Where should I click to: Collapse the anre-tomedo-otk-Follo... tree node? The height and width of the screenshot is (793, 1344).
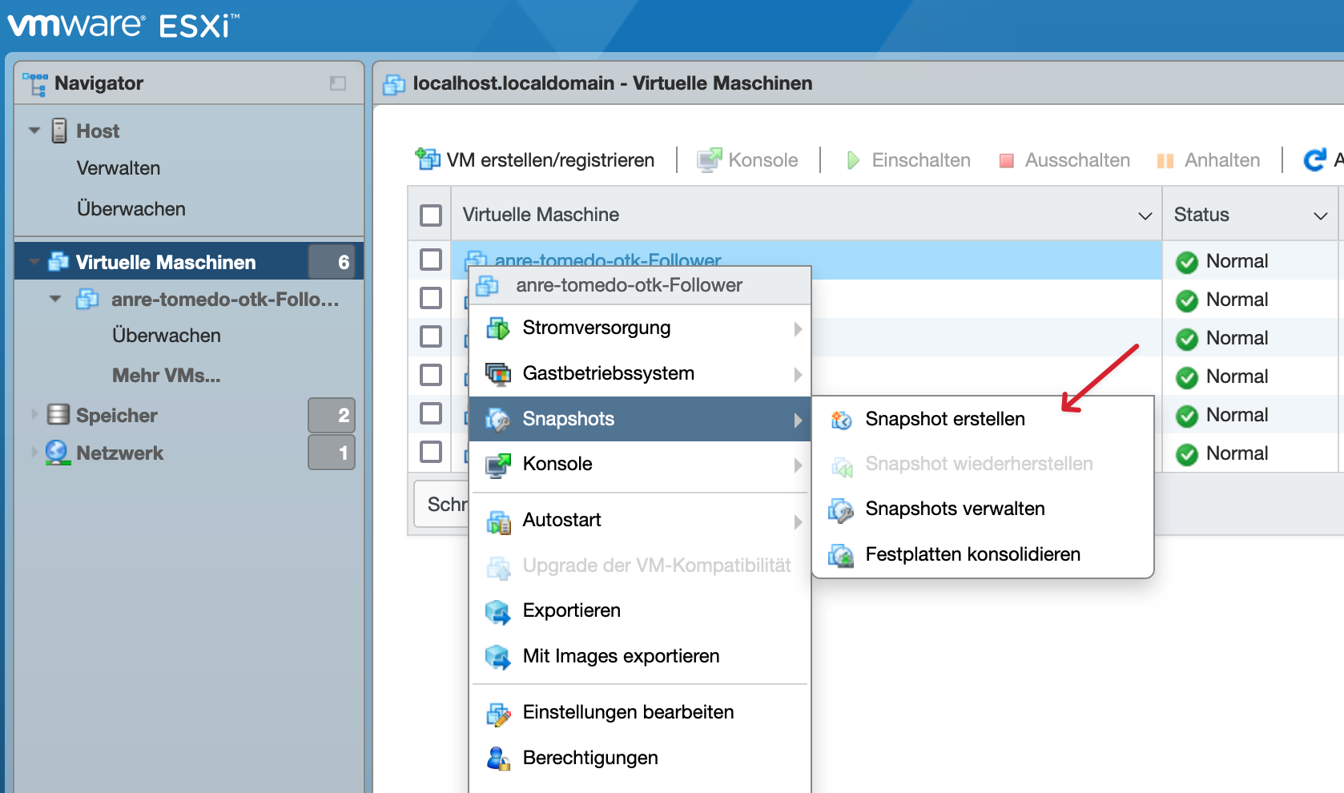[x=55, y=299]
